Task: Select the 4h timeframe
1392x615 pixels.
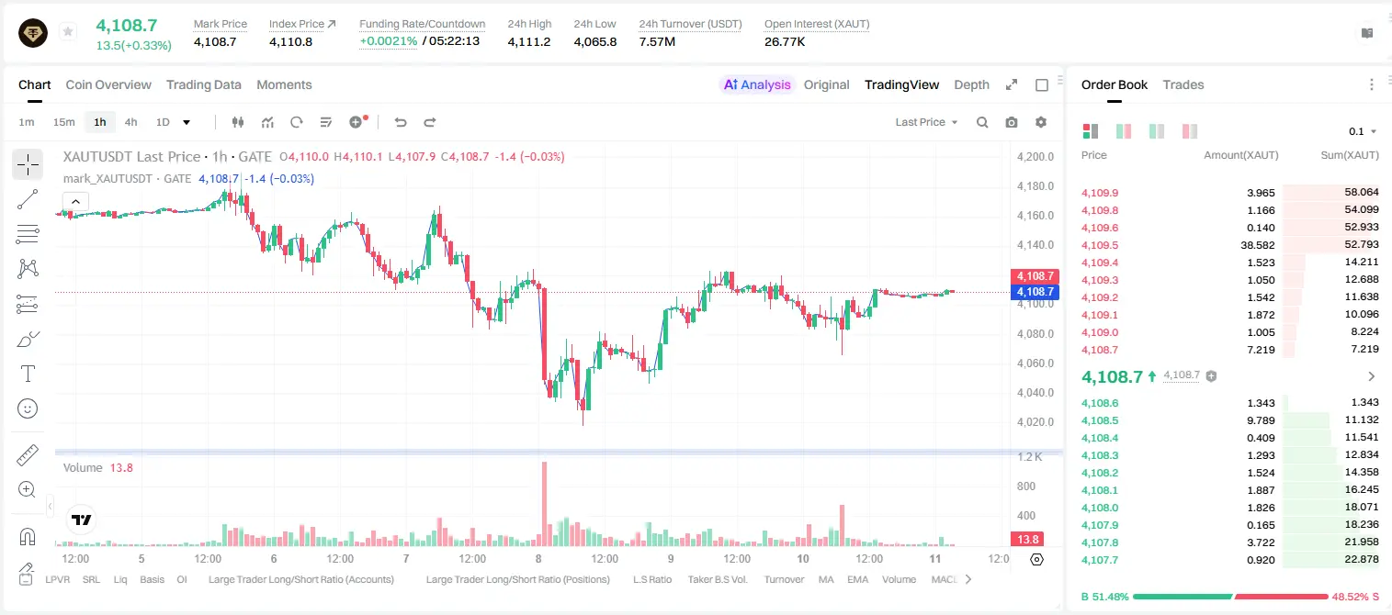Action: coord(131,122)
